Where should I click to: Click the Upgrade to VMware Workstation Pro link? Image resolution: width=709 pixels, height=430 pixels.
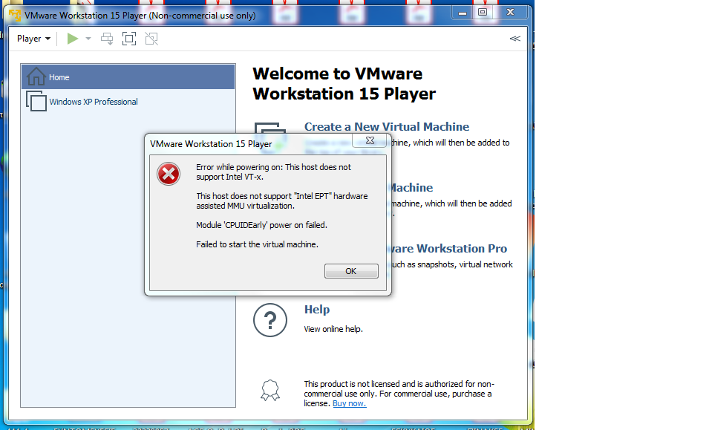449,249
